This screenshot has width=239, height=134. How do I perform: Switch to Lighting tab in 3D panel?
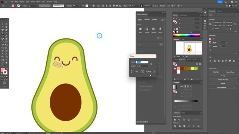coord(154,20)
